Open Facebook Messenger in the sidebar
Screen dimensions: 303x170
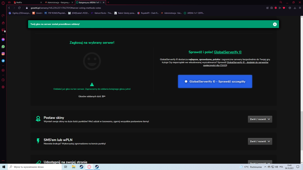point(3,40)
